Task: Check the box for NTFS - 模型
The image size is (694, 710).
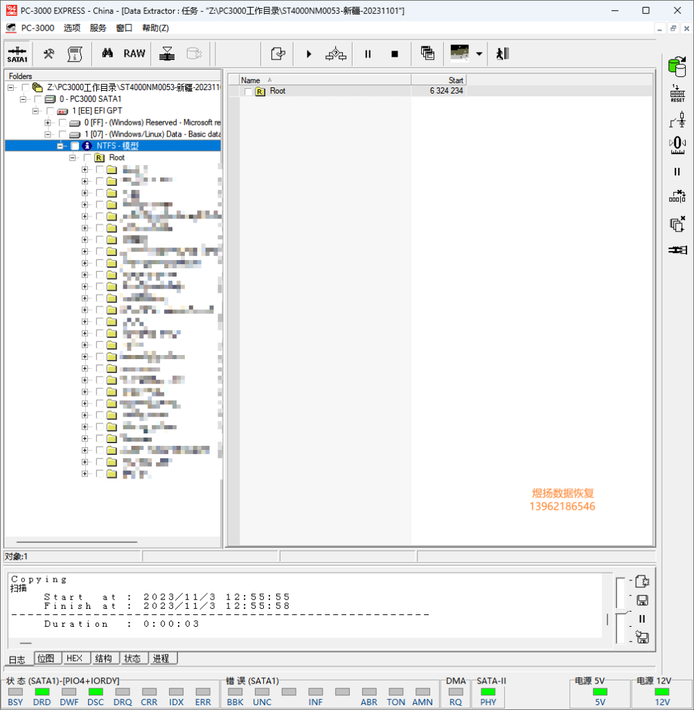Action: coord(75,146)
